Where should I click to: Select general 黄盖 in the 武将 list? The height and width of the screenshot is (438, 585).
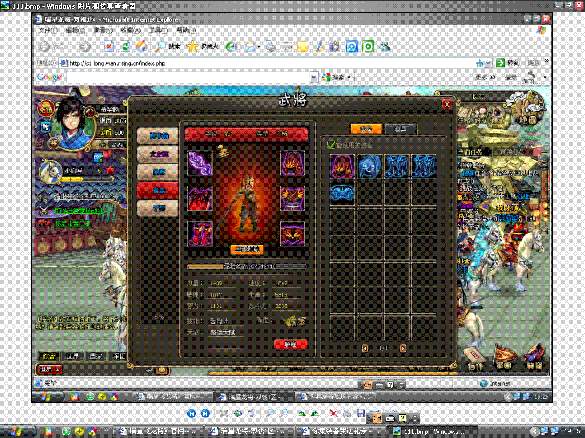pyautogui.click(x=158, y=190)
